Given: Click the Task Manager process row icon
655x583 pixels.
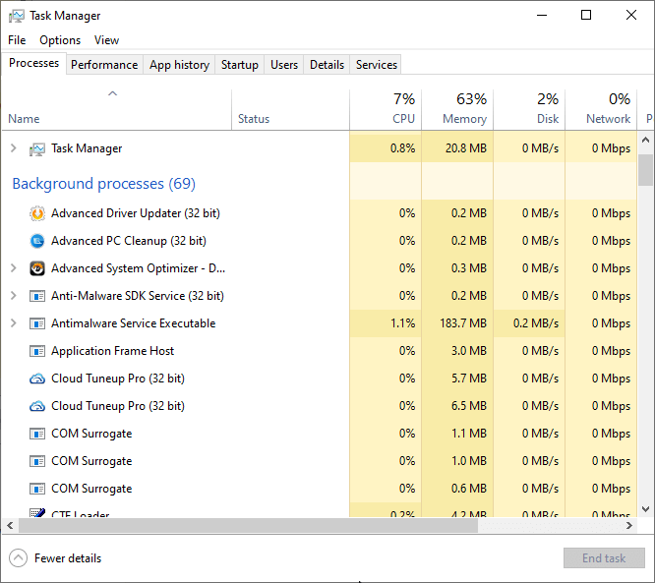Looking at the screenshot, I should pos(37,149).
